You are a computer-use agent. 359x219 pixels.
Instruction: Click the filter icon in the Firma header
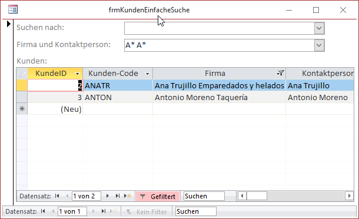pyautogui.click(x=281, y=73)
